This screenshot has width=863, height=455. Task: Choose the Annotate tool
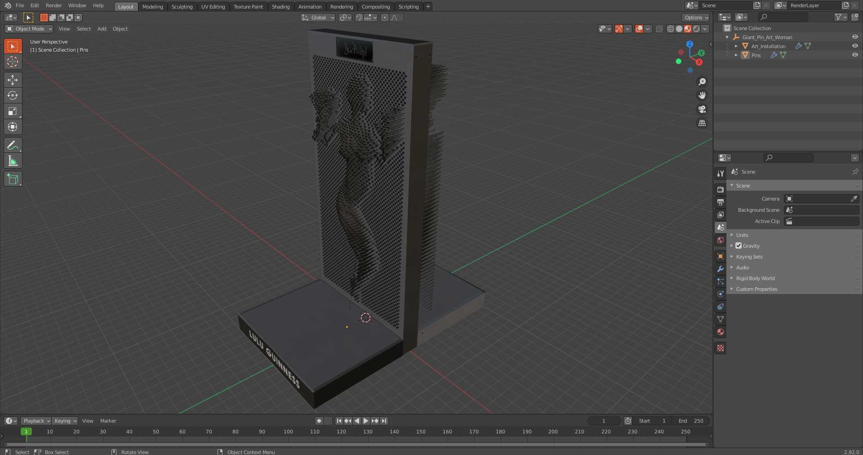(13, 145)
